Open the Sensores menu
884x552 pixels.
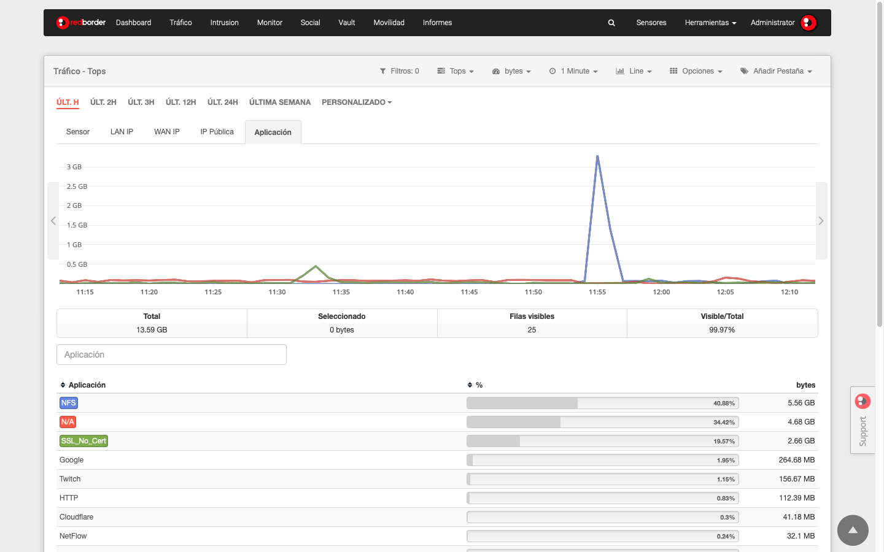tap(651, 23)
